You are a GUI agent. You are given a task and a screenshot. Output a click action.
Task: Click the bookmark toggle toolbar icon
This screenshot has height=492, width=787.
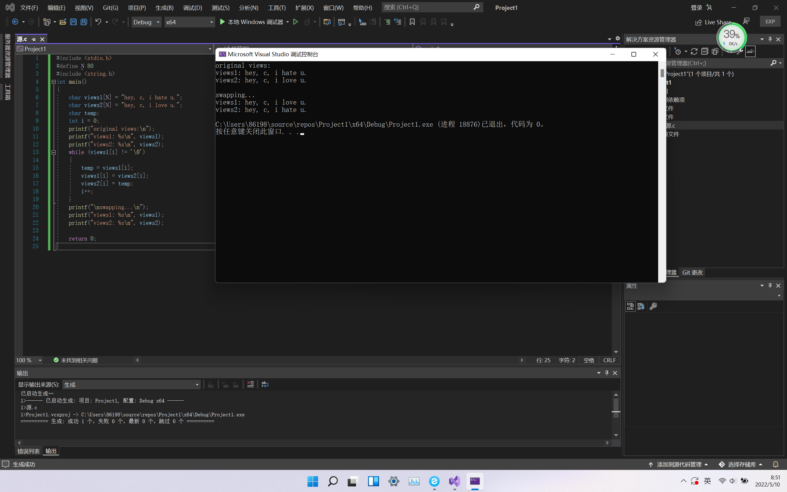tap(412, 22)
